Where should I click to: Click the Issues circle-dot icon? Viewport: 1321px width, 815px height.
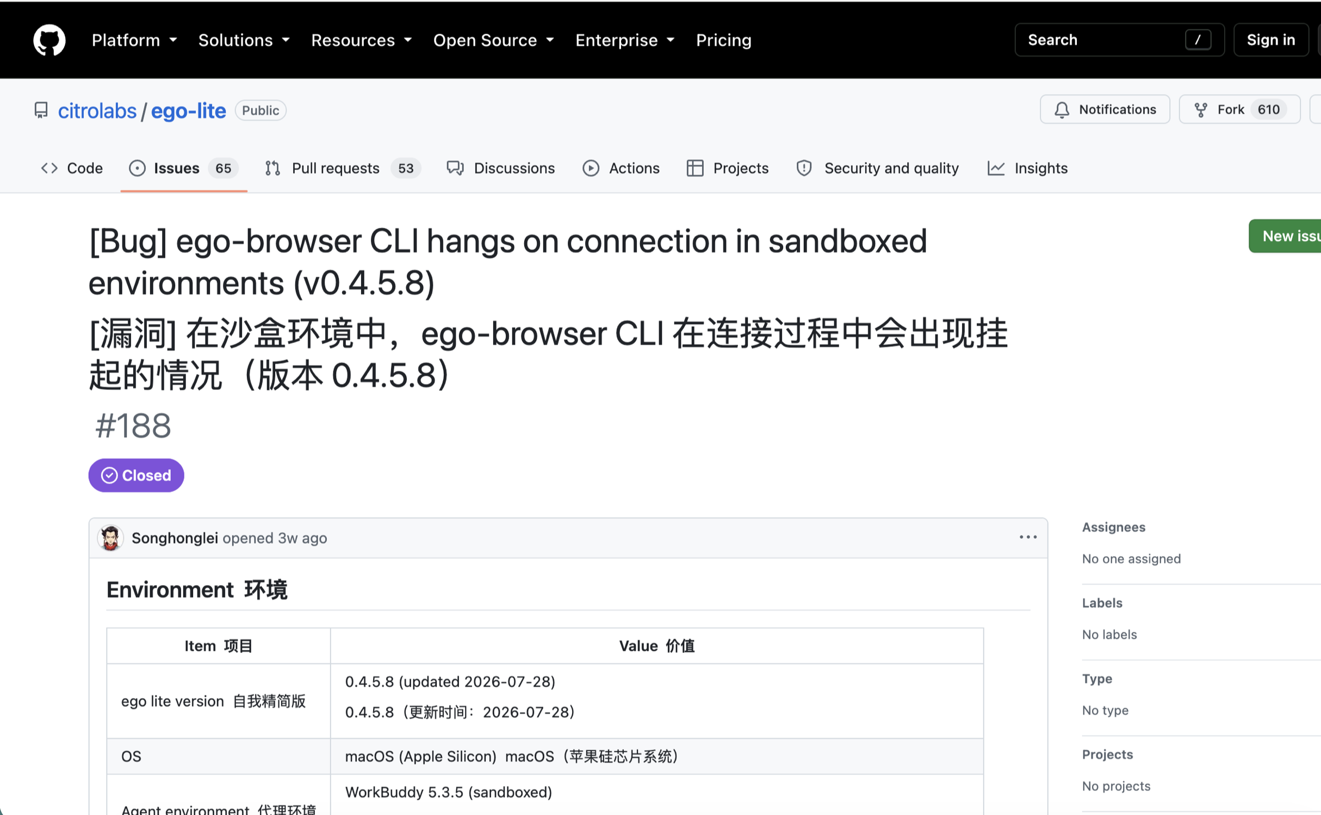(x=137, y=168)
